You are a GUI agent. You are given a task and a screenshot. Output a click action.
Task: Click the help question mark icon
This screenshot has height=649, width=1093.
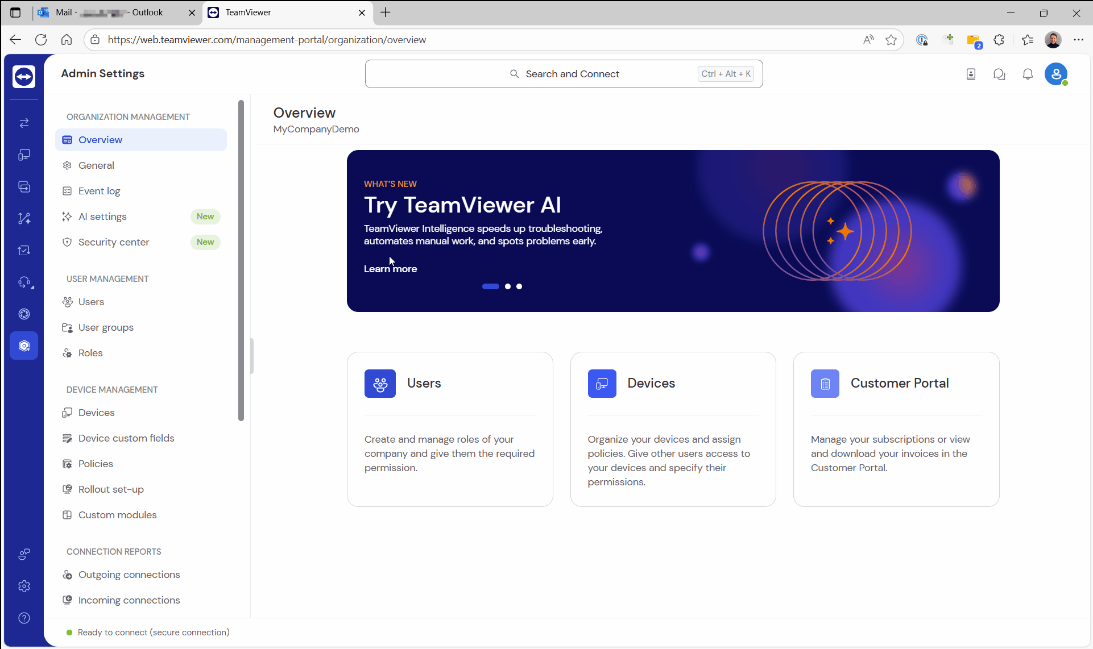pos(24,618)
